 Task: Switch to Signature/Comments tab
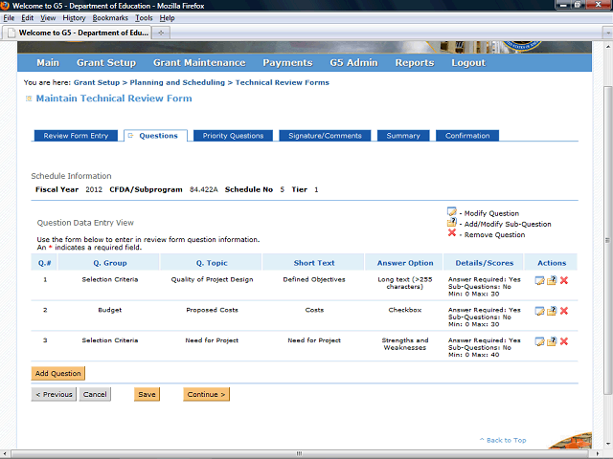(x=325, y=136)
